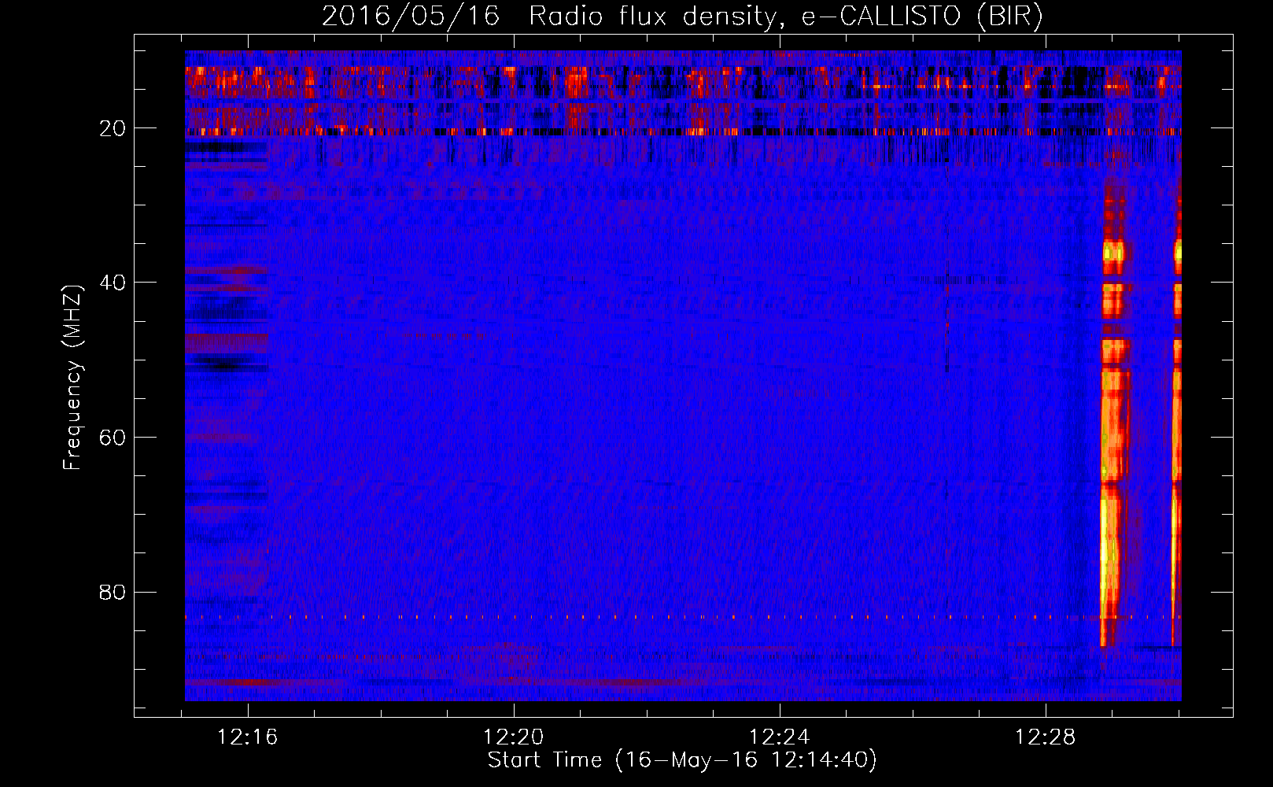Click the date "2016/05/16" in the title
This screenshot has height=787, width=1273.
coord(411,17)
